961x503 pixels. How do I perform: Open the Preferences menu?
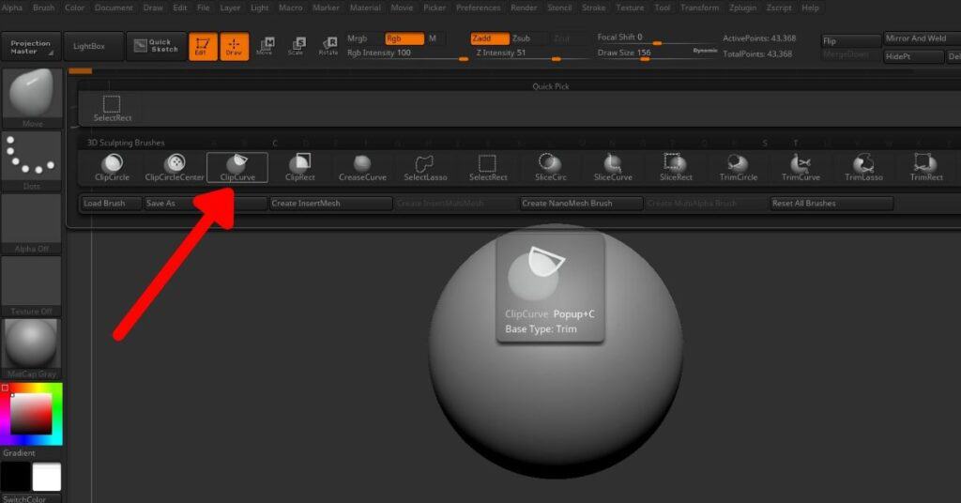(x=478, y=8)
